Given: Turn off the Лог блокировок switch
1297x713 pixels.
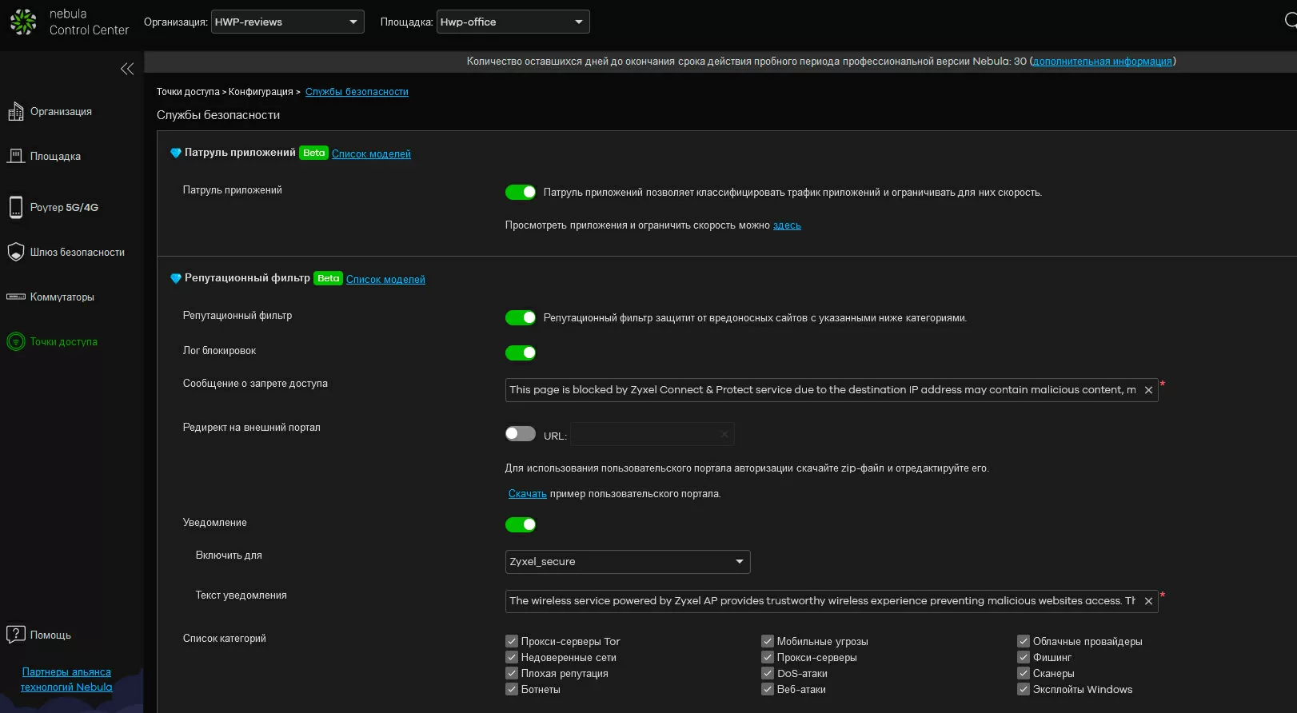Looking at the screenshot, I should [x=521, y=353].
